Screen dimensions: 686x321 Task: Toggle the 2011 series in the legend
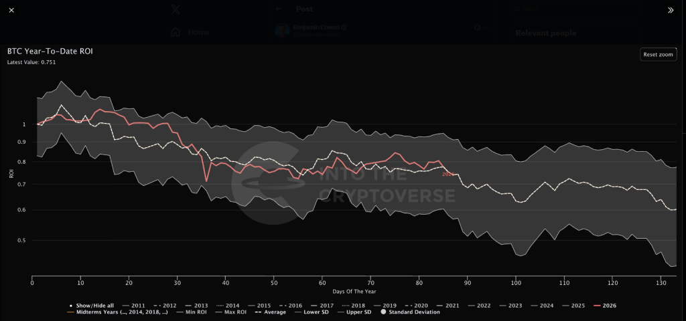(136, 306)
